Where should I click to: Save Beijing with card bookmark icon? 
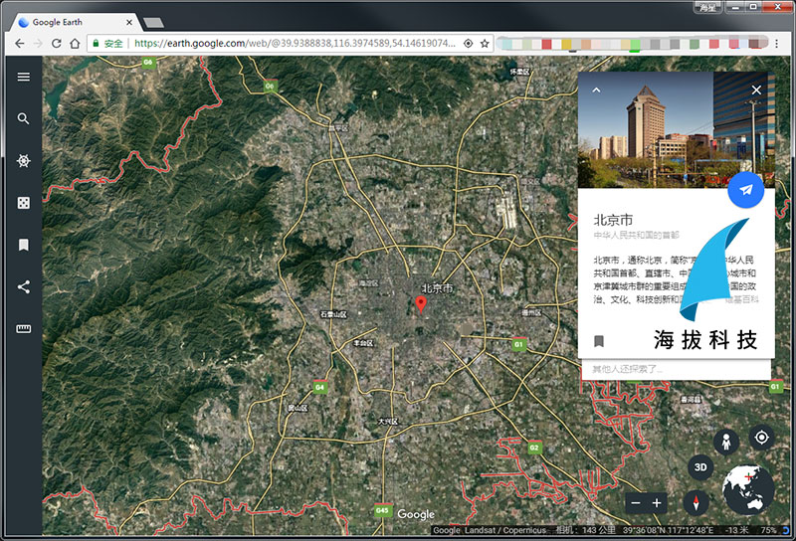(599, 341)
